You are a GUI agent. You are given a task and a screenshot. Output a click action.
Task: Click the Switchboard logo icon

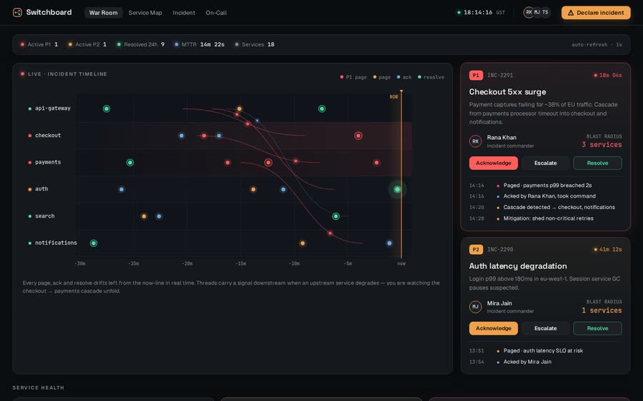[x=17, y=13]
